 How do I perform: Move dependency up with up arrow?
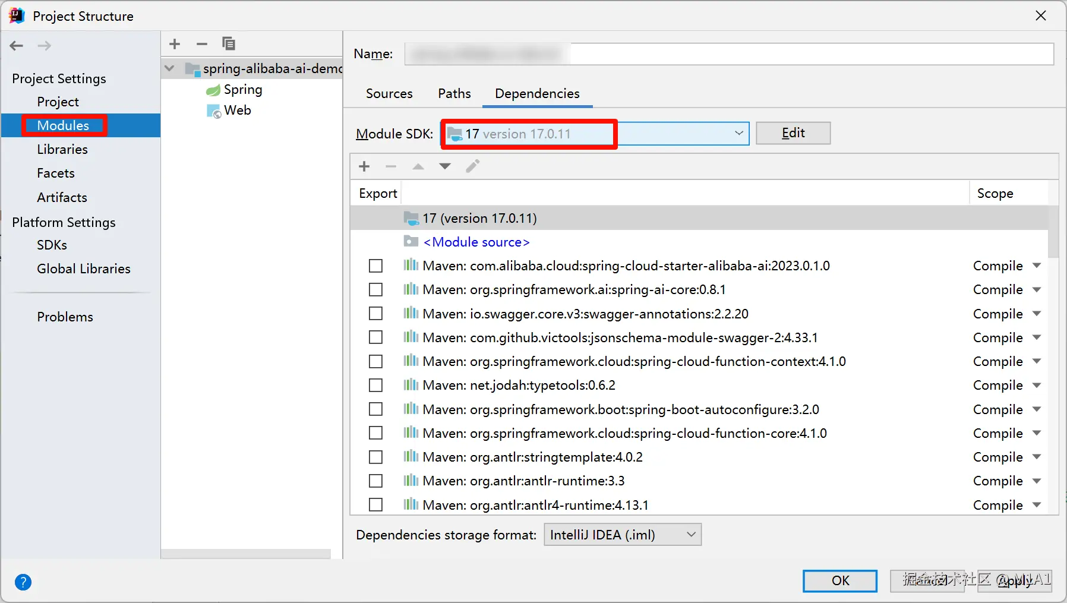(x=418, y=166)
